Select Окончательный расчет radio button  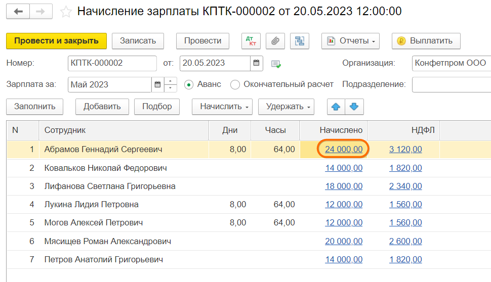235,84
